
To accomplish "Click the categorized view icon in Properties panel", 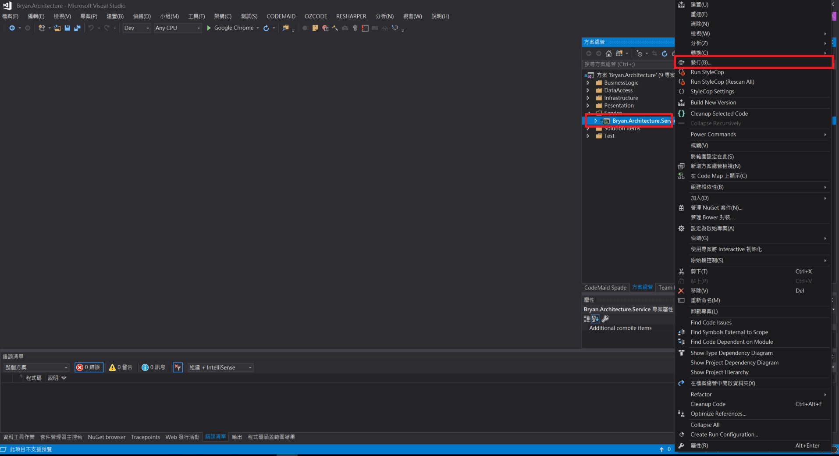I will [587, 319].
